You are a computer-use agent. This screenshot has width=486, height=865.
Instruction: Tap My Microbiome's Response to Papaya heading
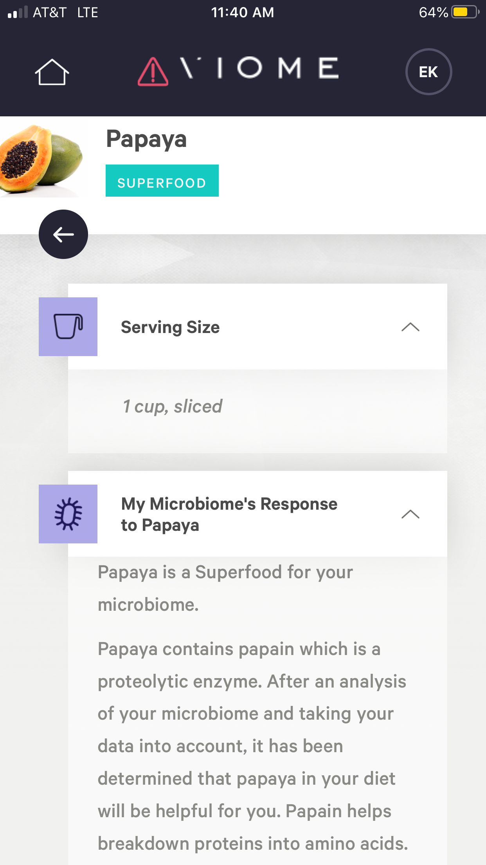coord(229,514)
